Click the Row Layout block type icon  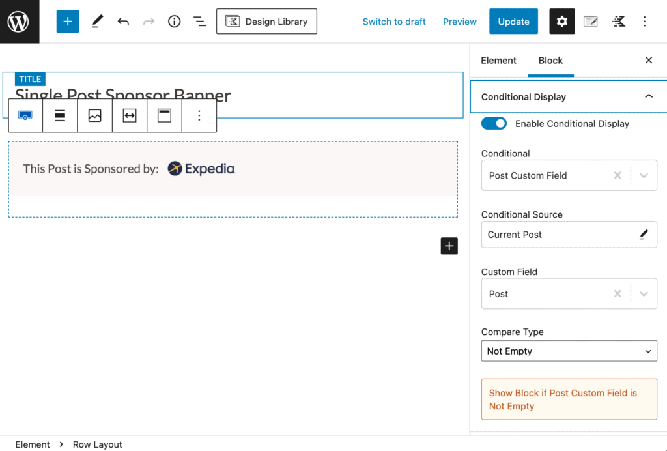[25, 115]
